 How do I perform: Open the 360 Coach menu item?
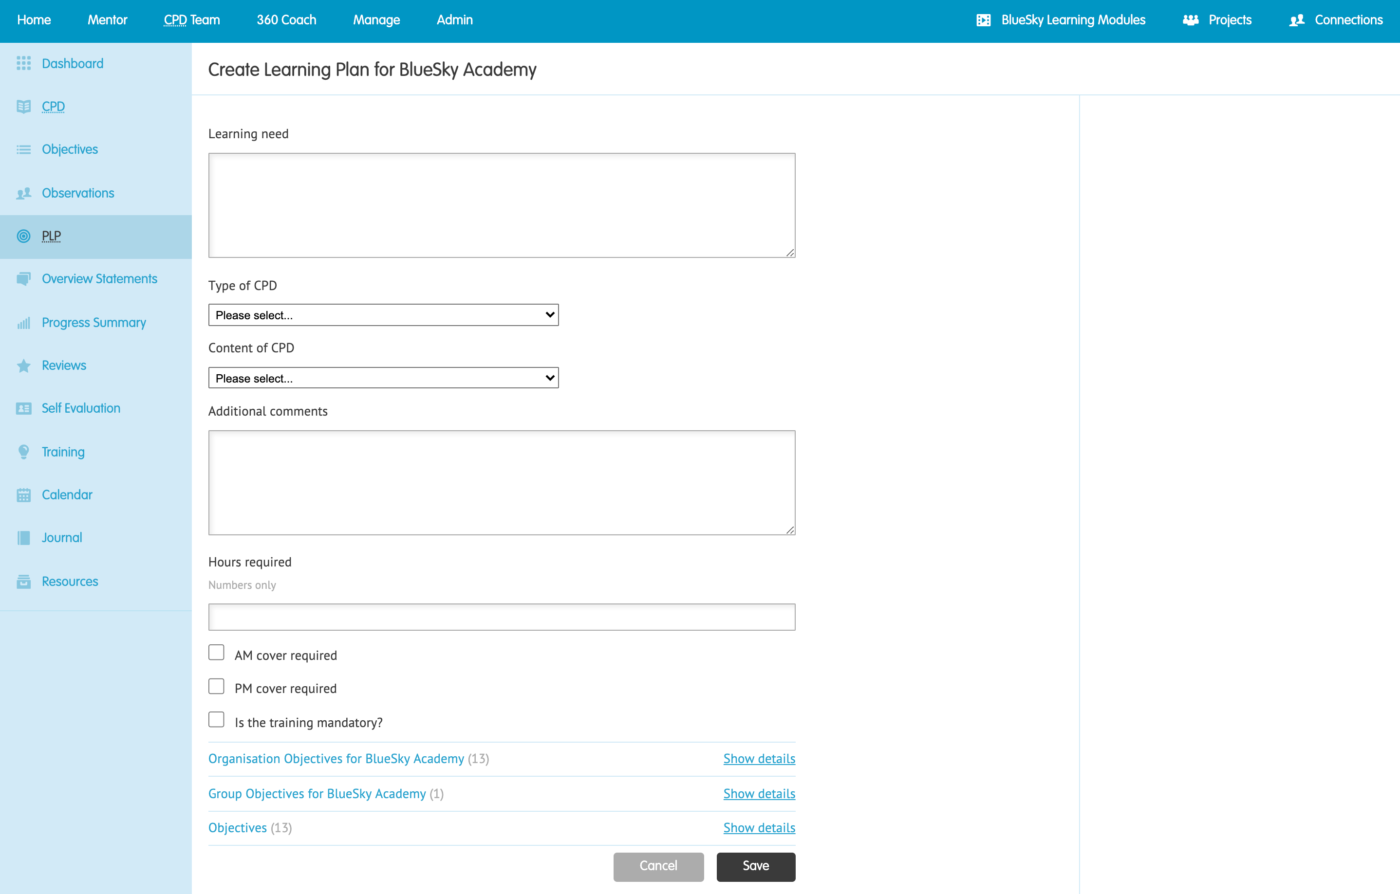click(286, 20)
